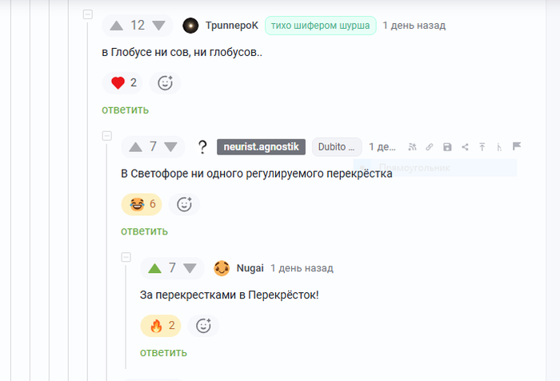Screen dimensions: 560x381
Task: Upvote TpunnepoK's comment about Глобус
Action: click(117, 26)
